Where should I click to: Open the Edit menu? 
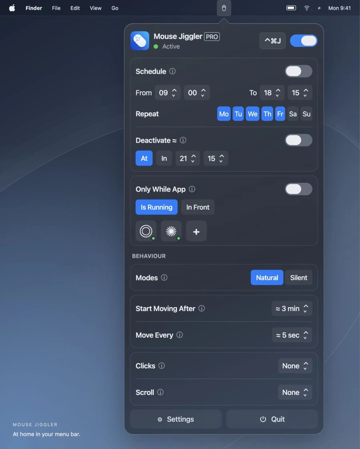pos(75,8)
